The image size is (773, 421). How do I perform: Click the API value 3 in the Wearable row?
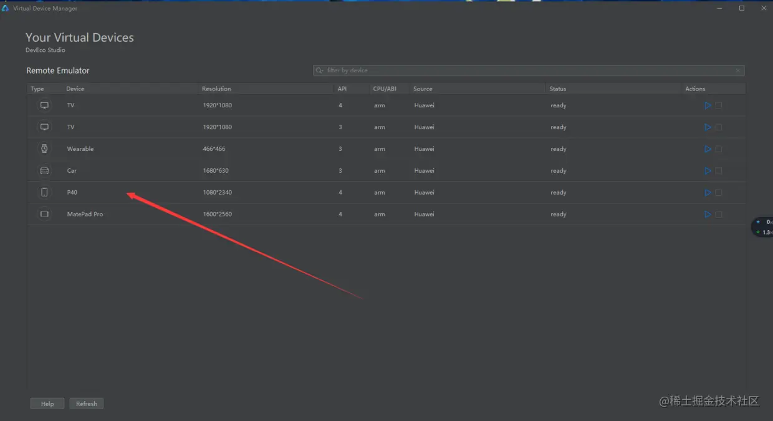(340, 149)
